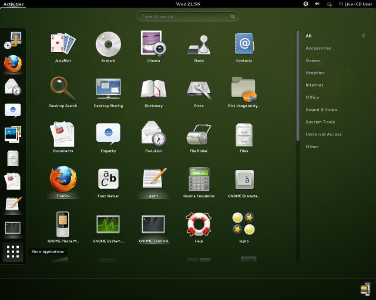Screen dimensions: 376x300
Task: Open the Help lifebuoy app
Action: pyautogui.click(x=199, y=227)
